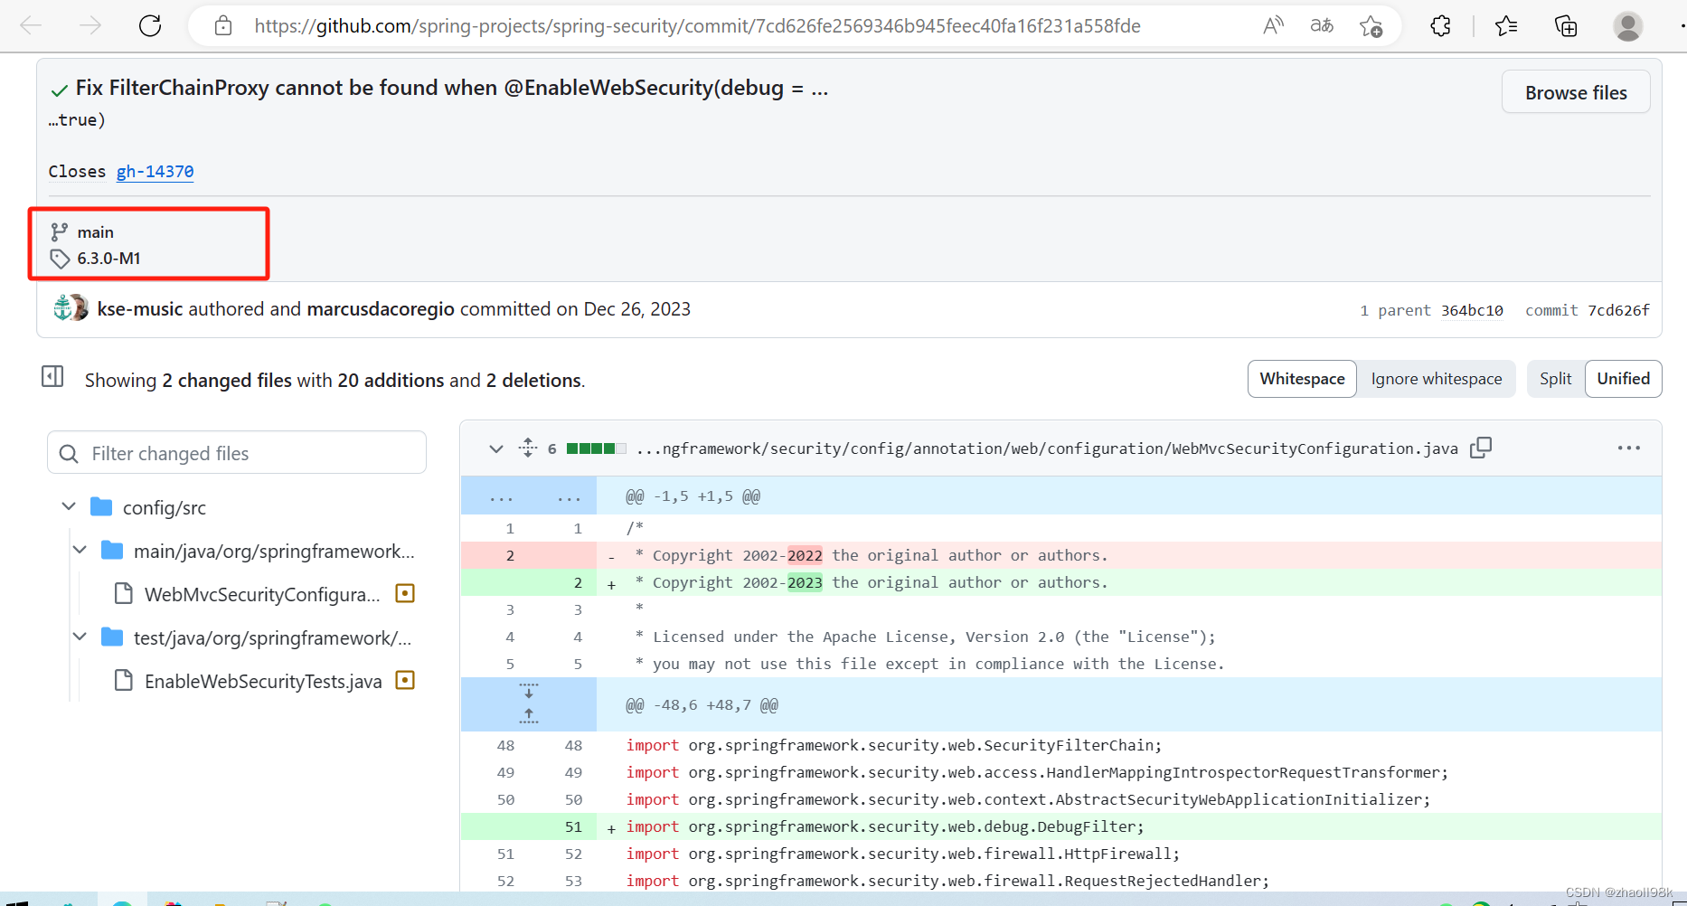Go back to the previous page
This screenshot has width=1687, height=906.
(x=32, y=25)
